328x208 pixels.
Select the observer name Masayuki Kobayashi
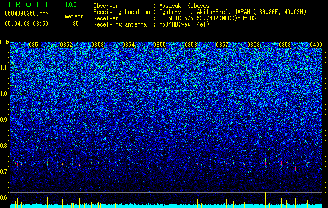point(187,6)
